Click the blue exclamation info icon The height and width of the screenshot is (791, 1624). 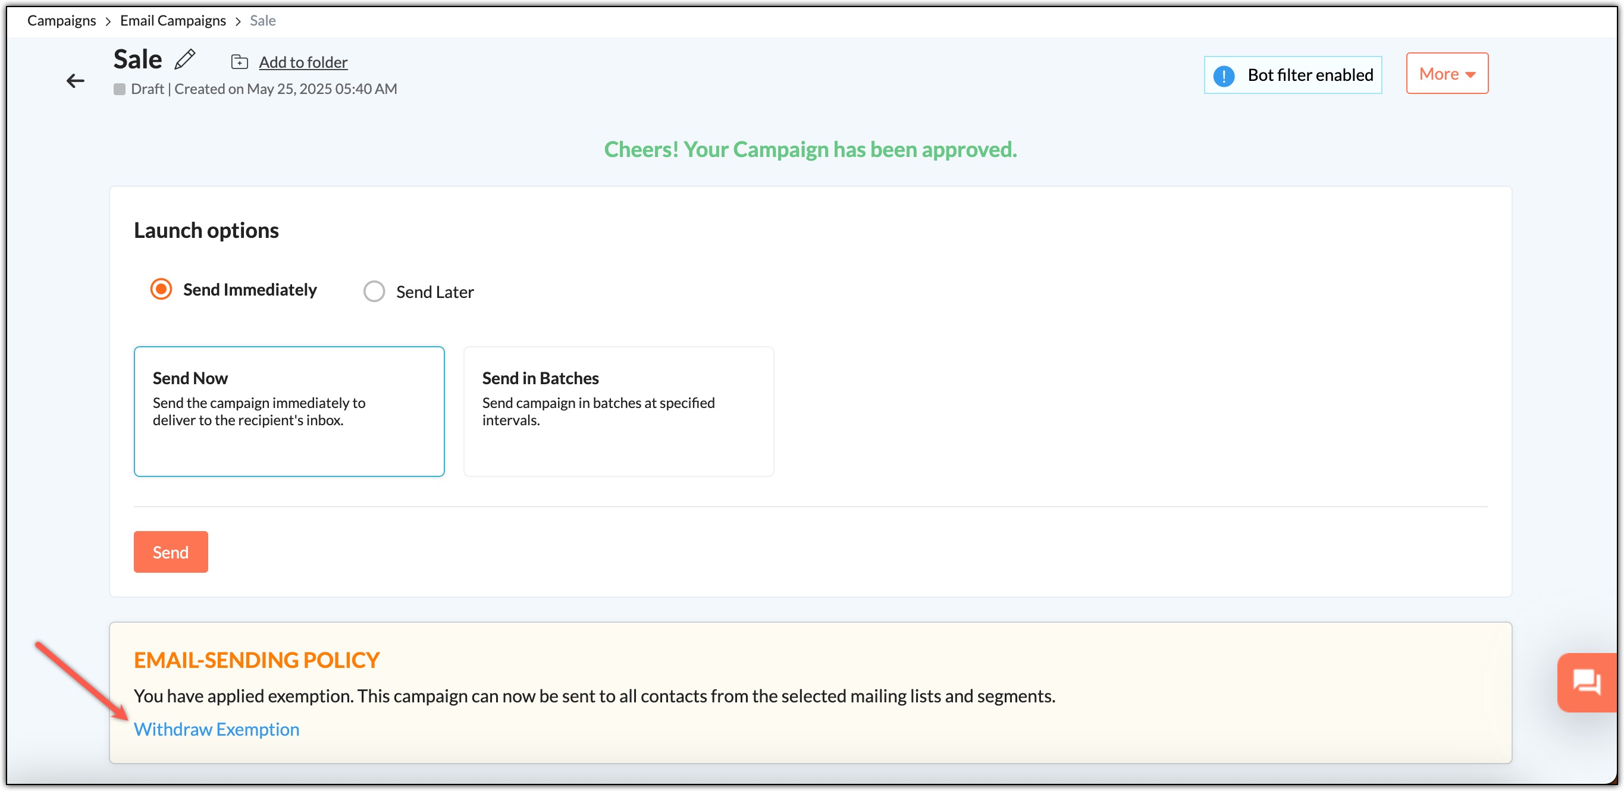tap(1223, 76)
